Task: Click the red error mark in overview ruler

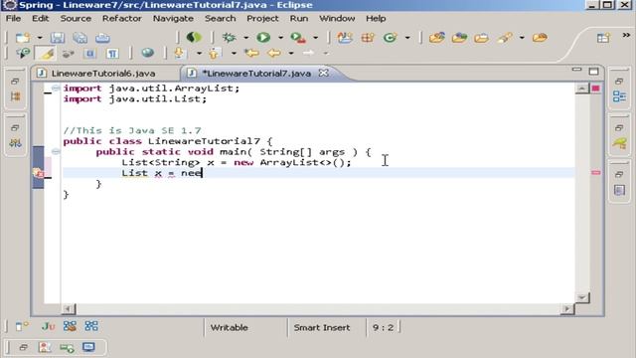Action: coord(595,172)
